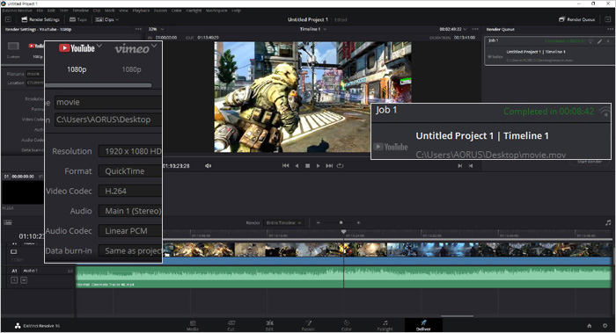Click the clip thumbnail 01 in clips strip
Image resolution: width=616 pixels, height=333 pixels.
[x=22, y=192]
